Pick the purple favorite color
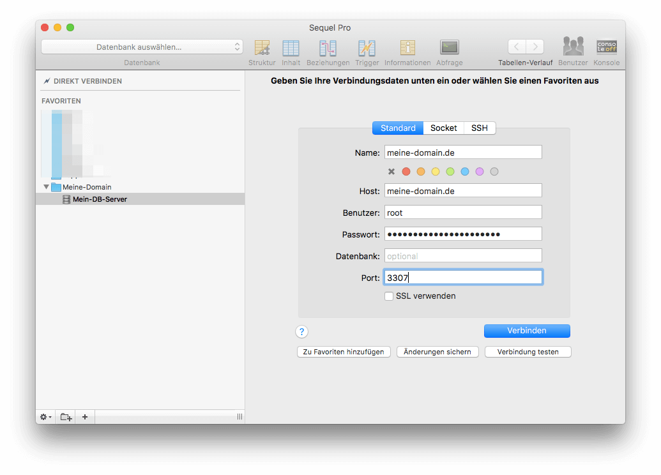Image resolution: width=661 pixels, height=475 pixels. [480, 172]
